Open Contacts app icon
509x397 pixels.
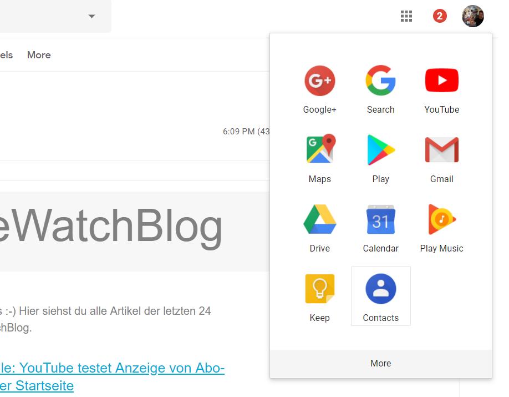pos(380,296)
